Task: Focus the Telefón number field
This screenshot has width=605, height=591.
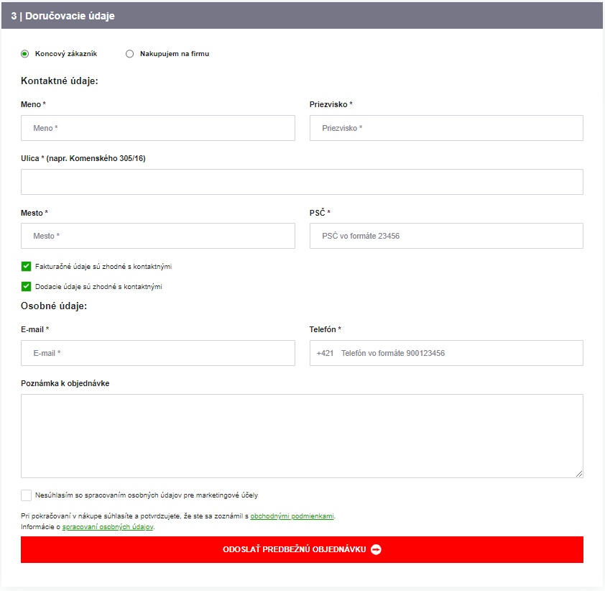Action: tap(460, 353)
